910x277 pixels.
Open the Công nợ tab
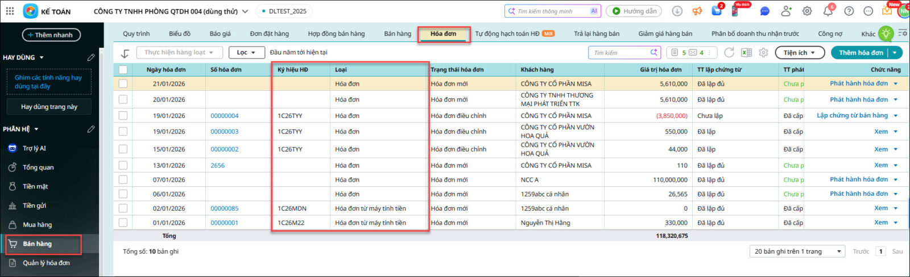coord(830,34)
